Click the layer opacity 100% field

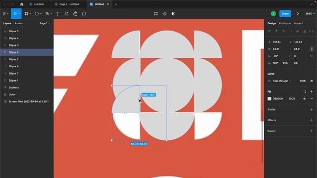point(303,81)
